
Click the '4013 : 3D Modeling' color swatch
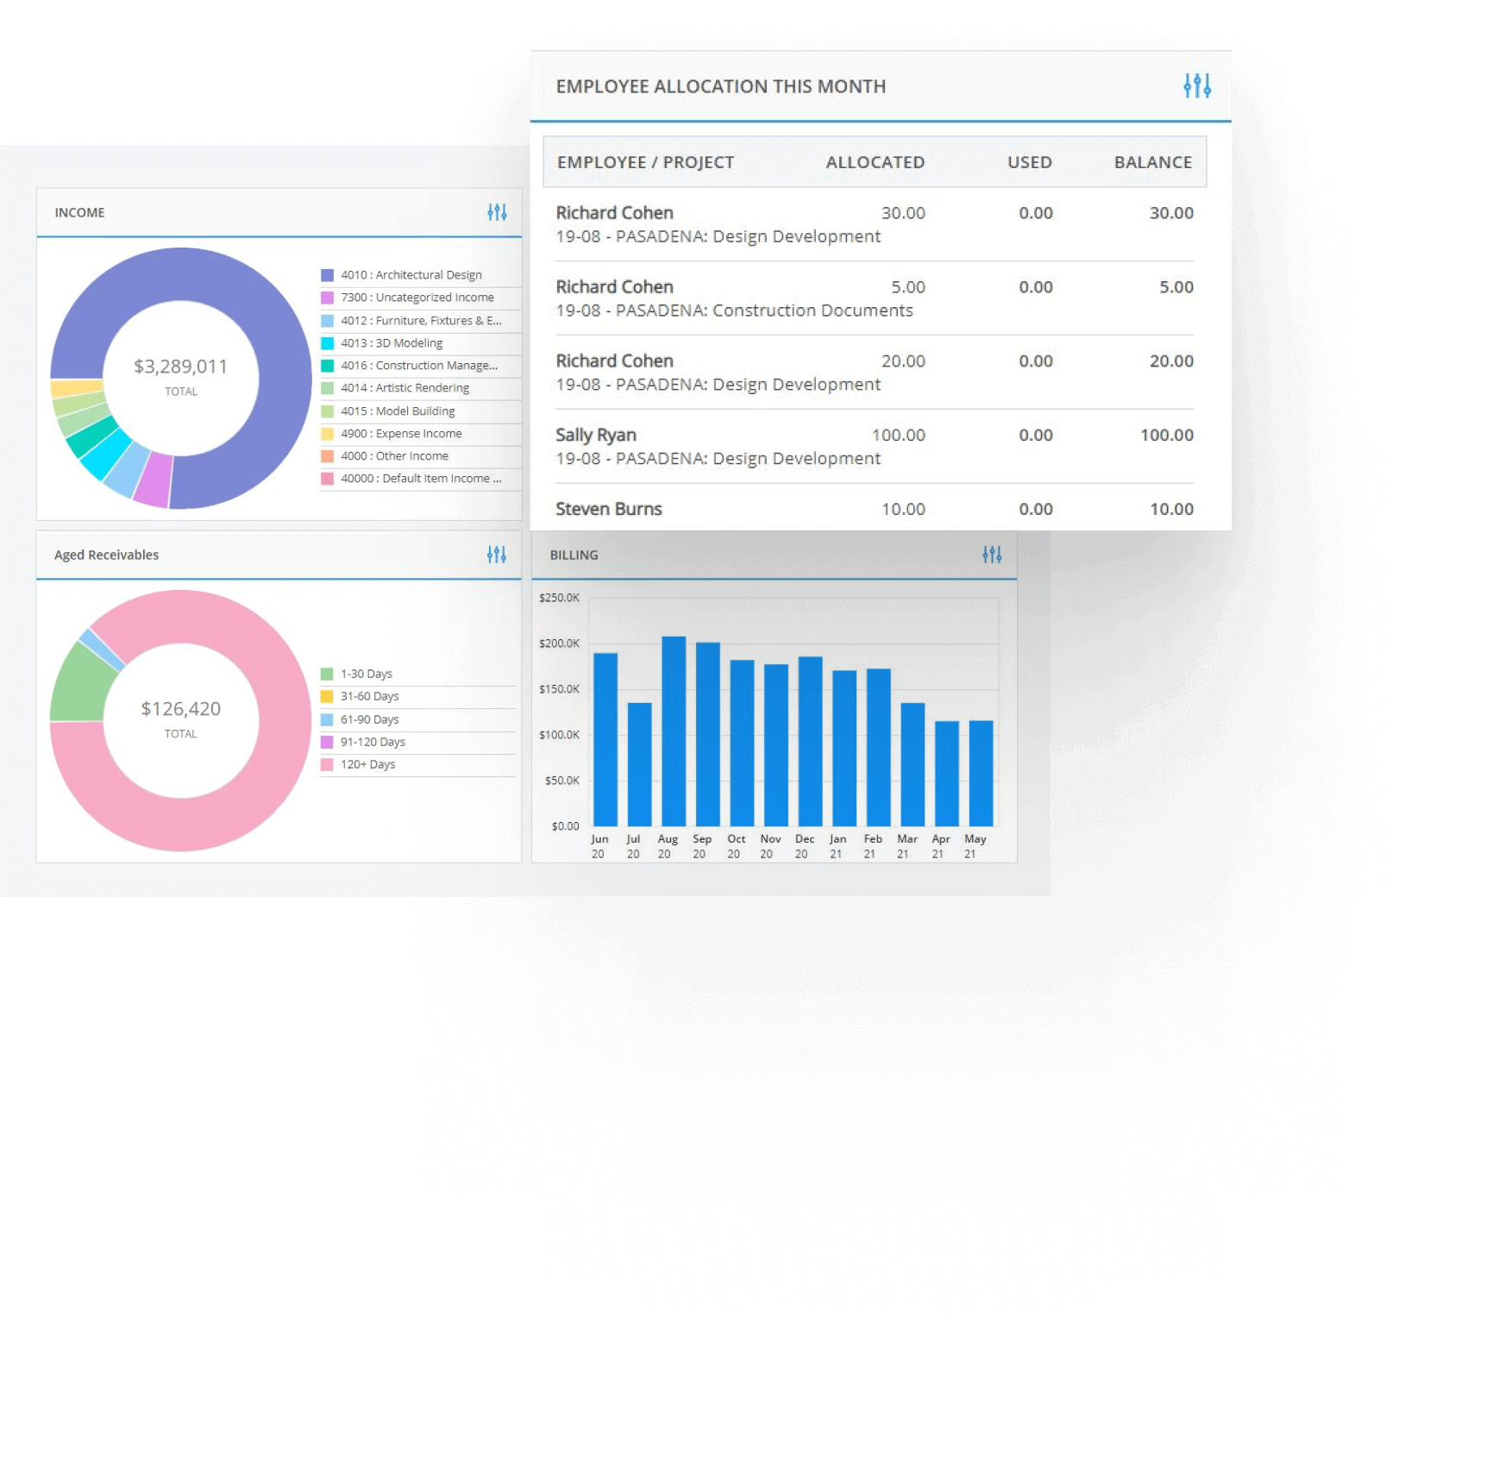pyautogui.click(x=327, y=342)
